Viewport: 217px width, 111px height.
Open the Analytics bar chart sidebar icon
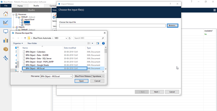pos(6,40)
